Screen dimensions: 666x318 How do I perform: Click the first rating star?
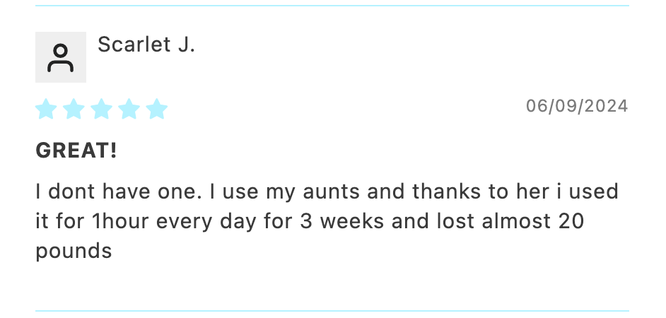(46, 110)
